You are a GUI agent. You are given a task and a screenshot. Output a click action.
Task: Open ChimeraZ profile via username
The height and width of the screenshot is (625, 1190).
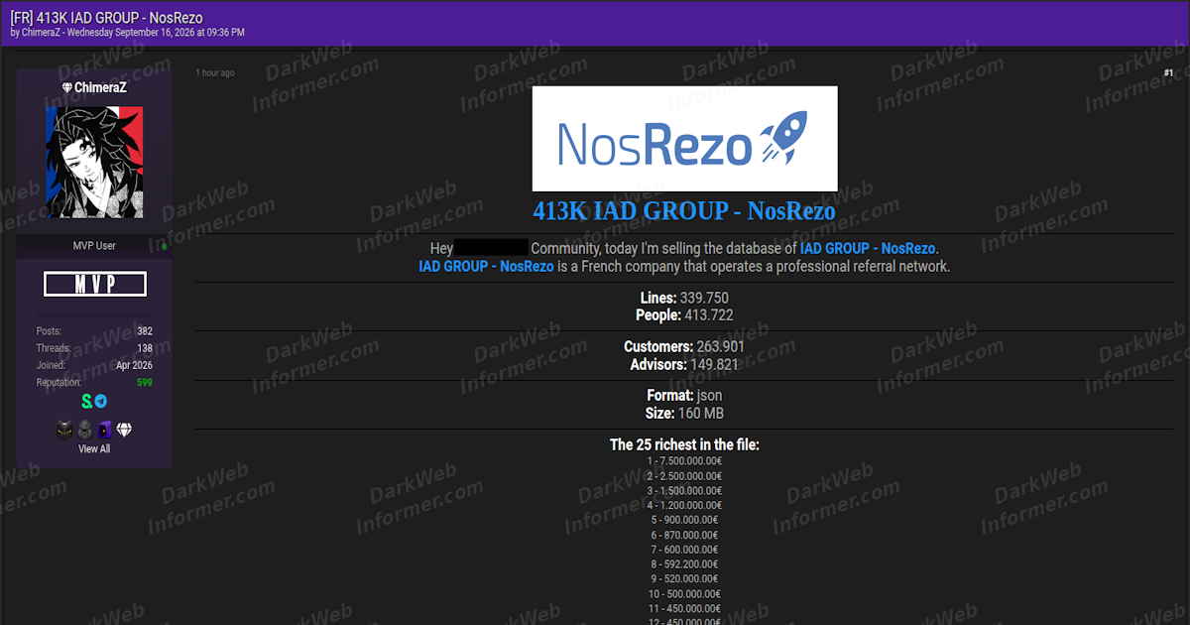tap(100, 87)
